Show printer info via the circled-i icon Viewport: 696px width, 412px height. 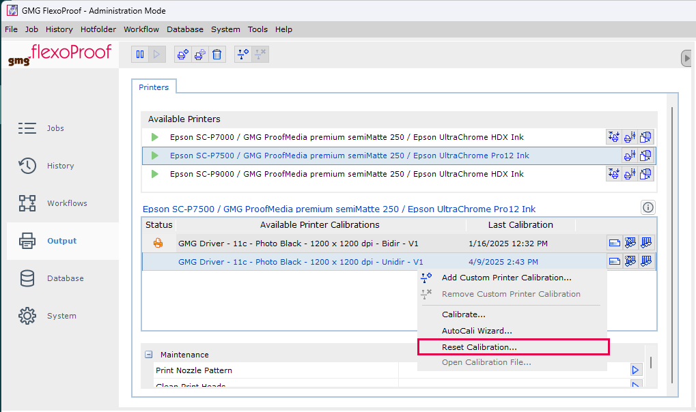[648, 207]
